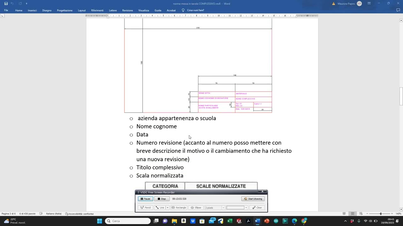The image size is (403, 226).
Task: Expand the Line tool dropdown arrow
Action: pyautogui.click(x=167, y=207)
